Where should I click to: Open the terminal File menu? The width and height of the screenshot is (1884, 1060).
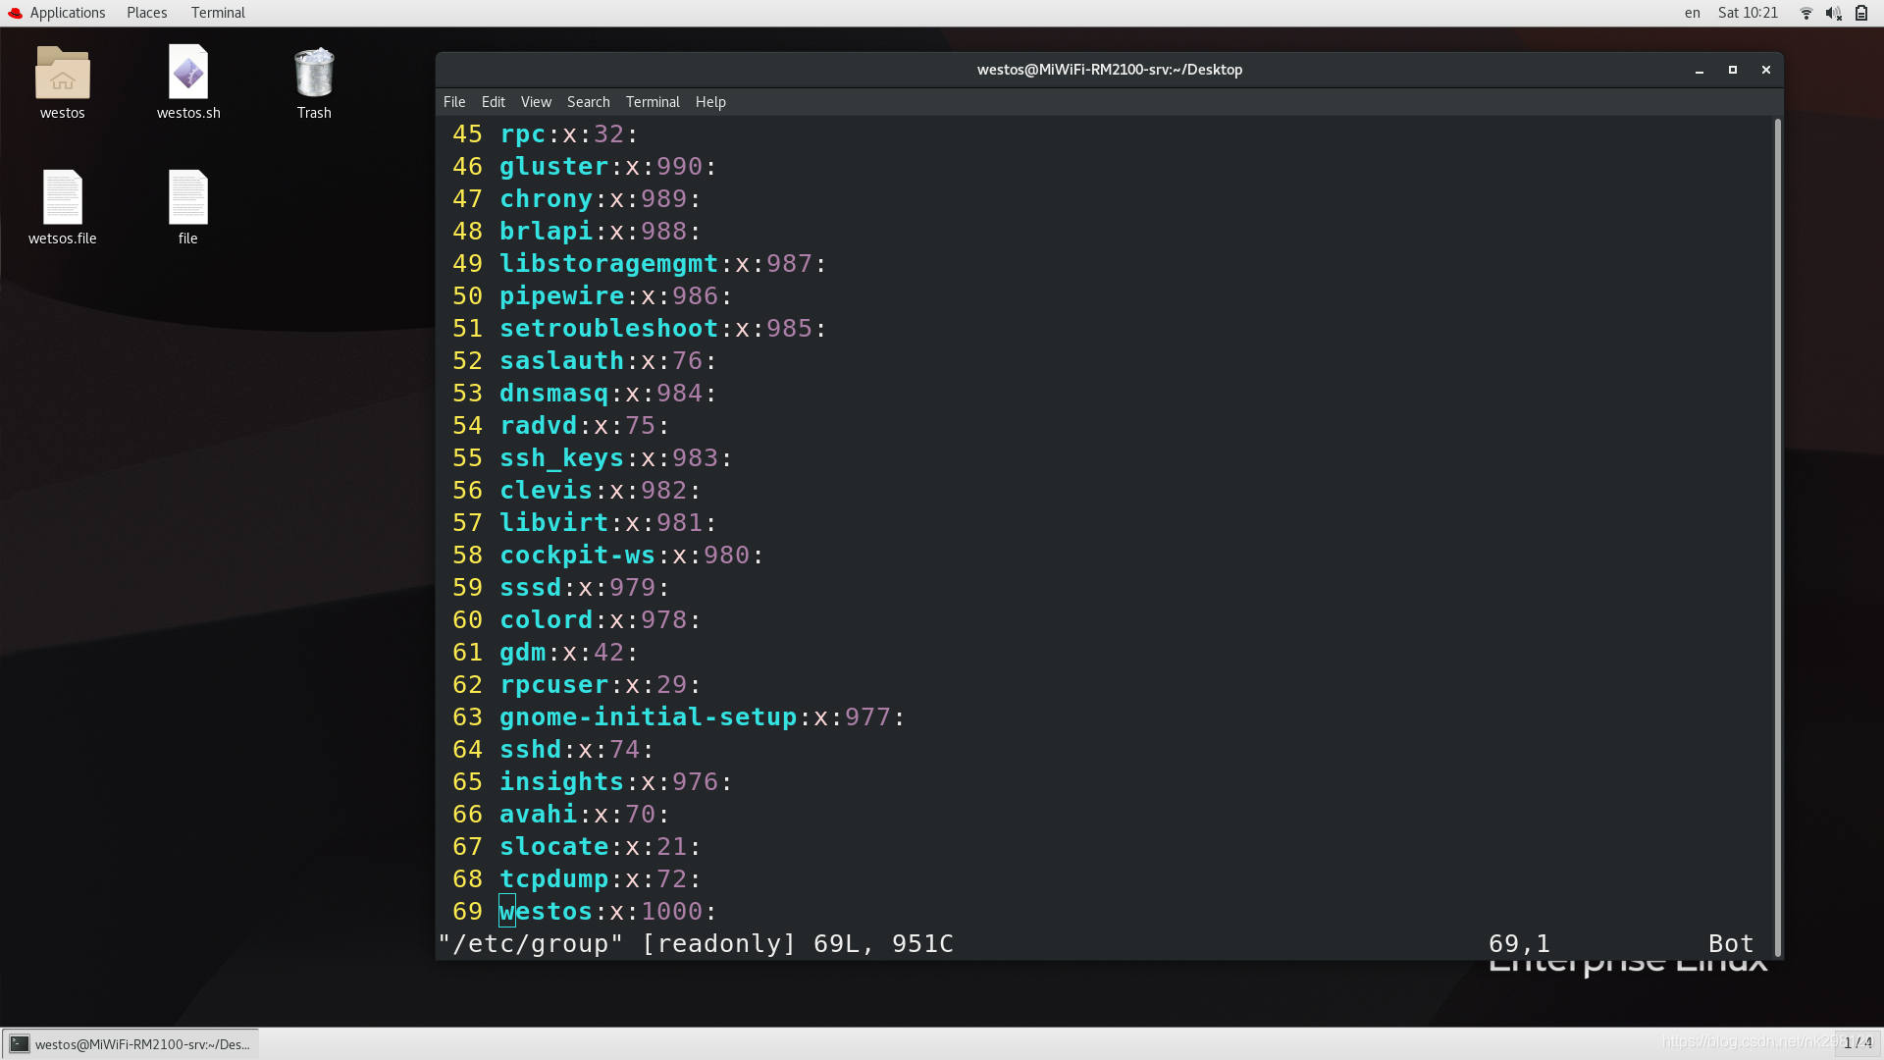(x=454, y=102)
